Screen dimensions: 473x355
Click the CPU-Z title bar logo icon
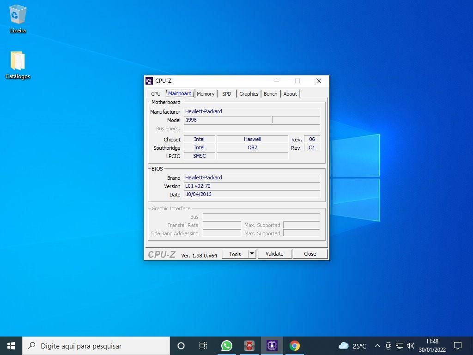click(149, 81)
